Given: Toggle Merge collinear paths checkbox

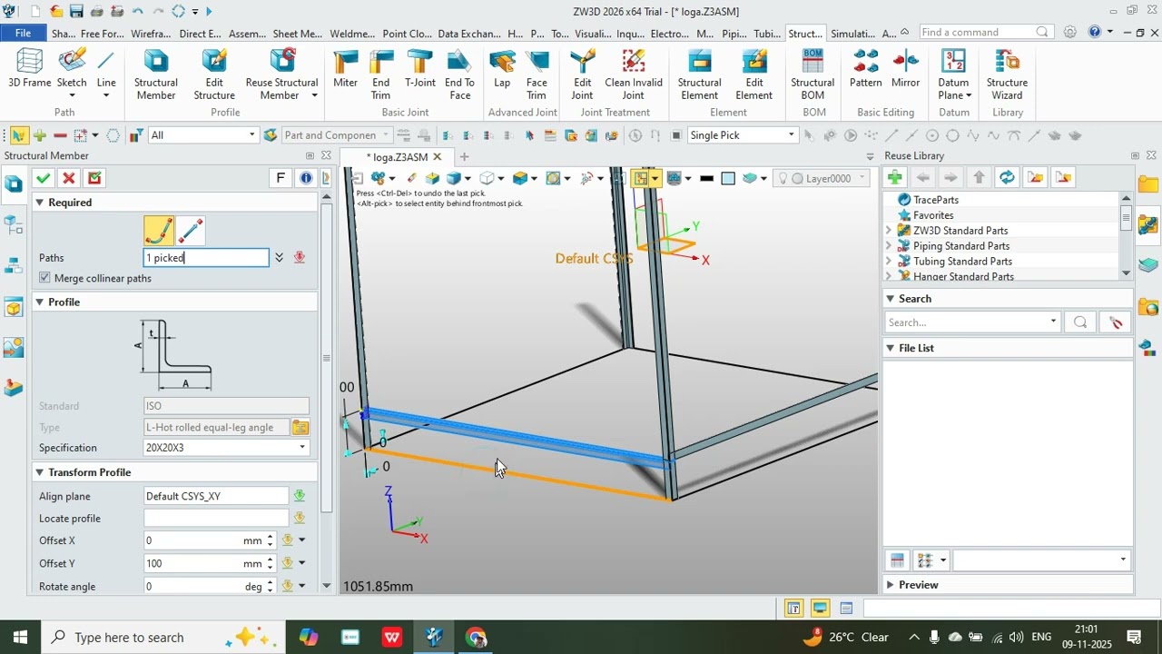Looking at the screenshot, I should tap(44, 278).
